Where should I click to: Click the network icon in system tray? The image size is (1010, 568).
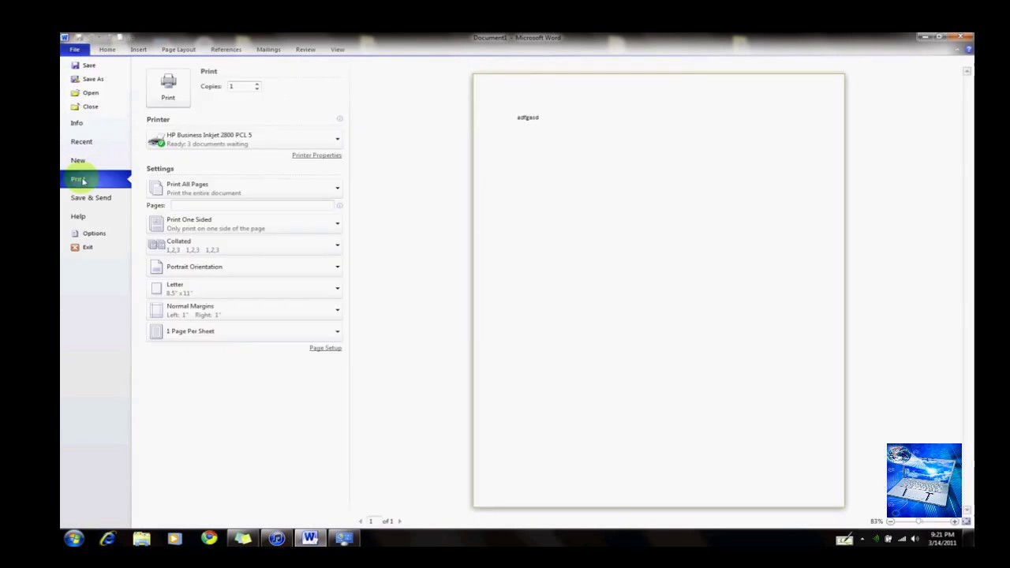(x=902, y=540)
